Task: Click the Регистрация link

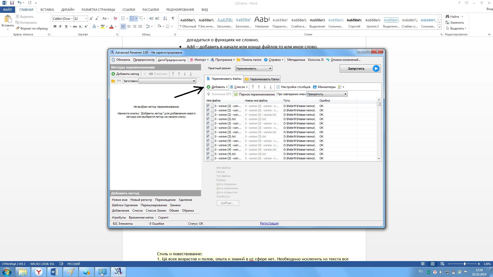Action: tap(269, 223)
